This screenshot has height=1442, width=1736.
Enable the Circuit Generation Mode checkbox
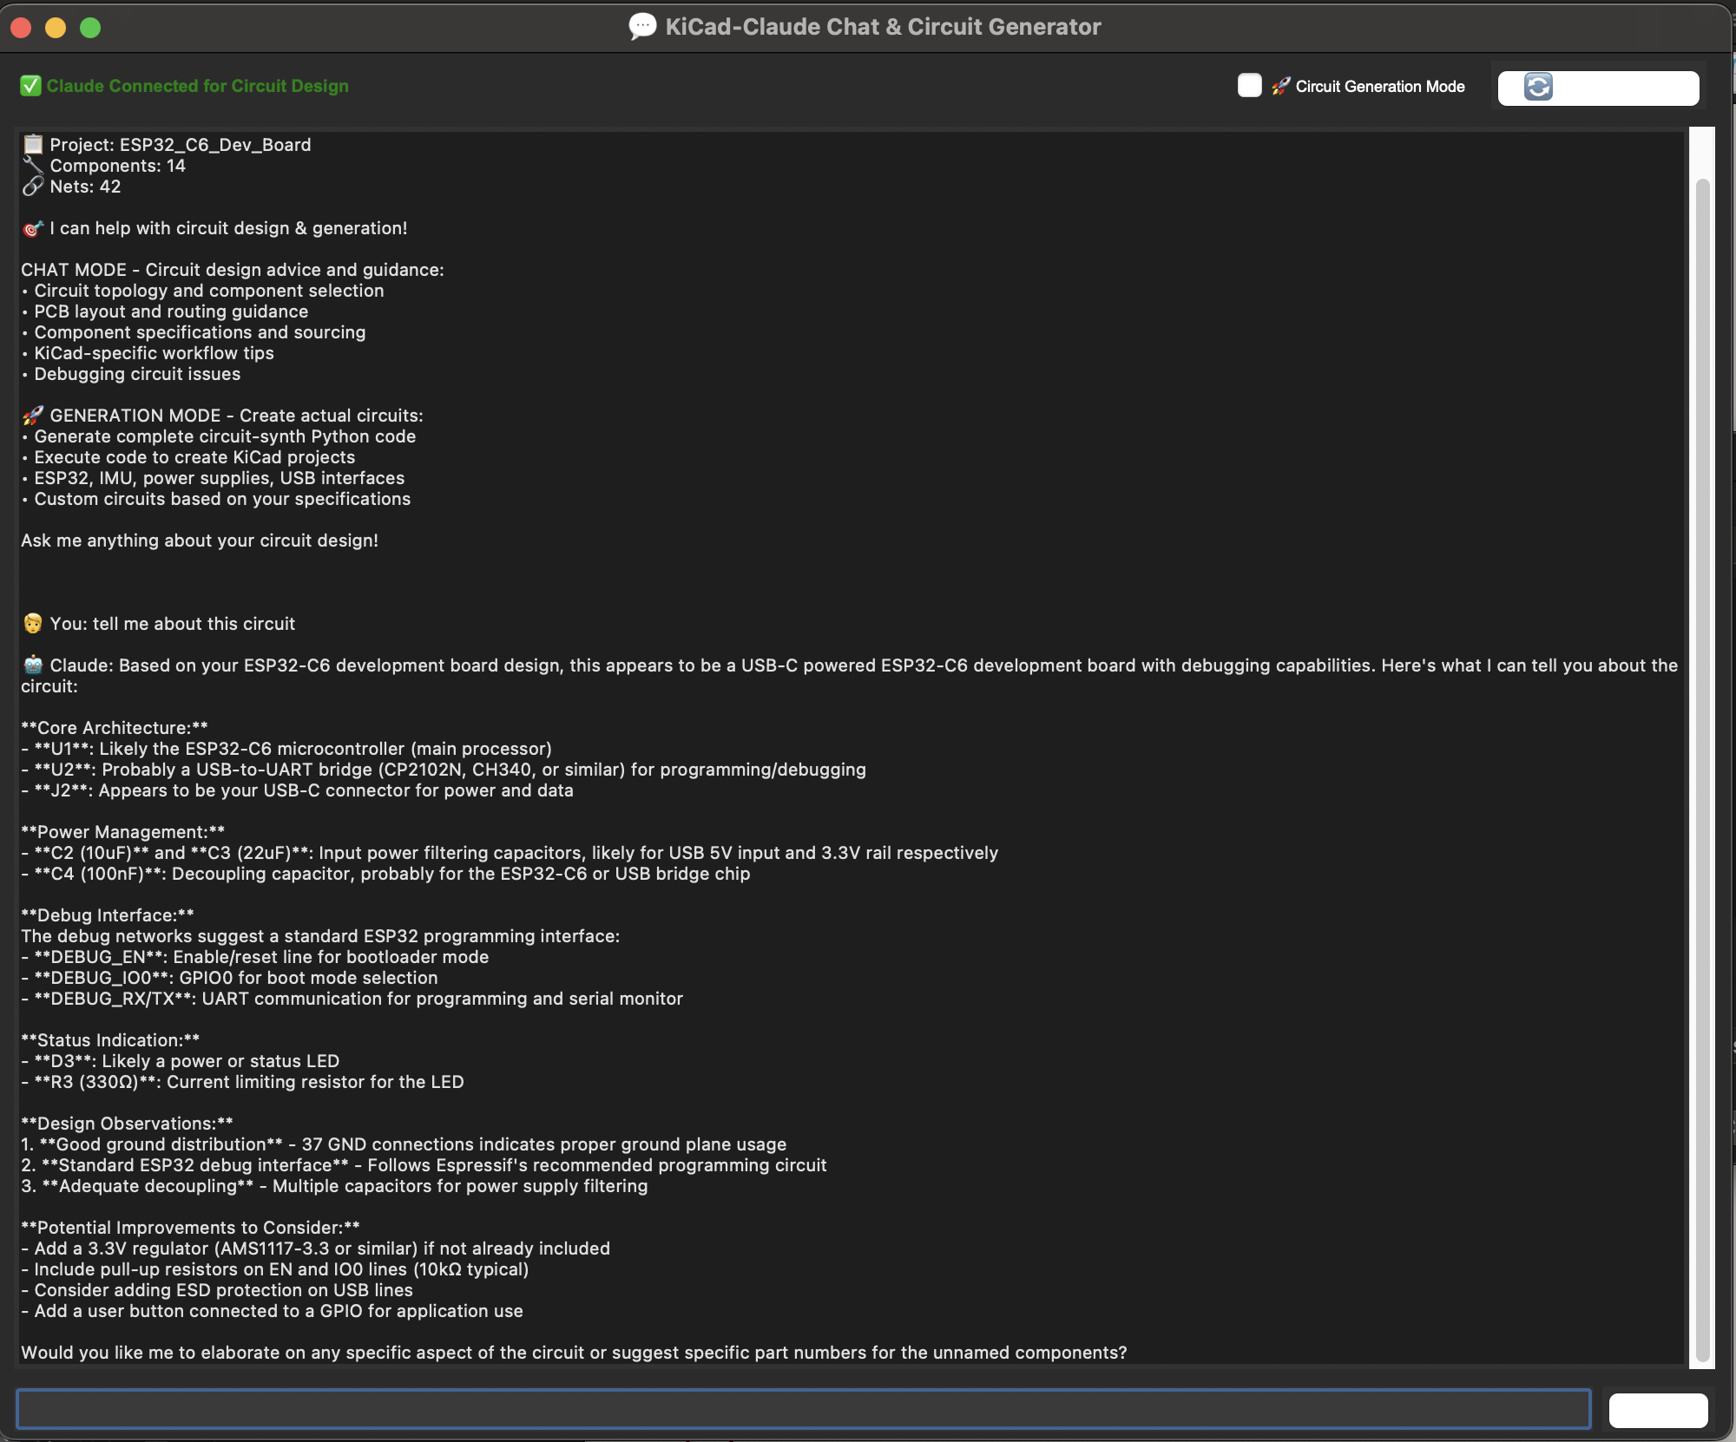(x=1249, y=85)
